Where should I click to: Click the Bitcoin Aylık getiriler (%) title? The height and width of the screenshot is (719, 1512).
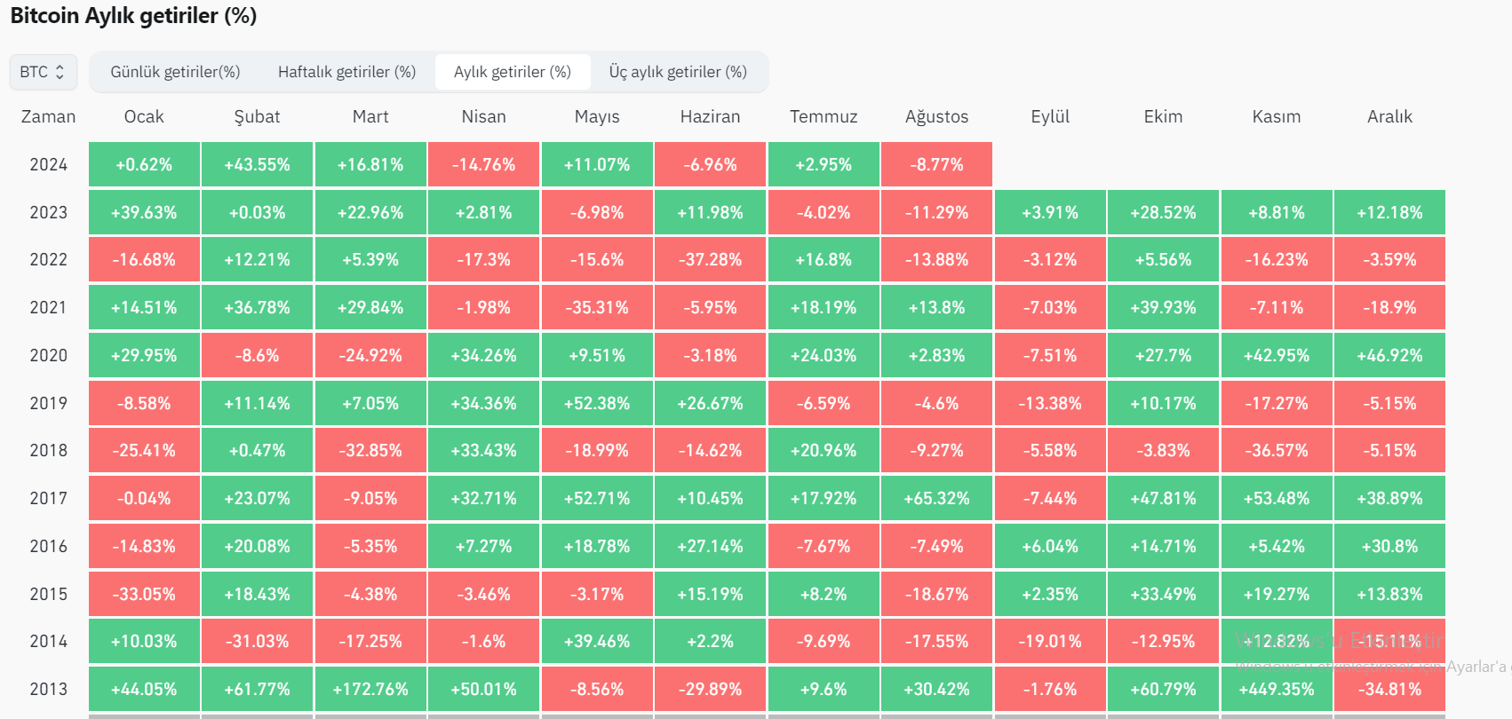pyautogui.click(x=133, y=16)
